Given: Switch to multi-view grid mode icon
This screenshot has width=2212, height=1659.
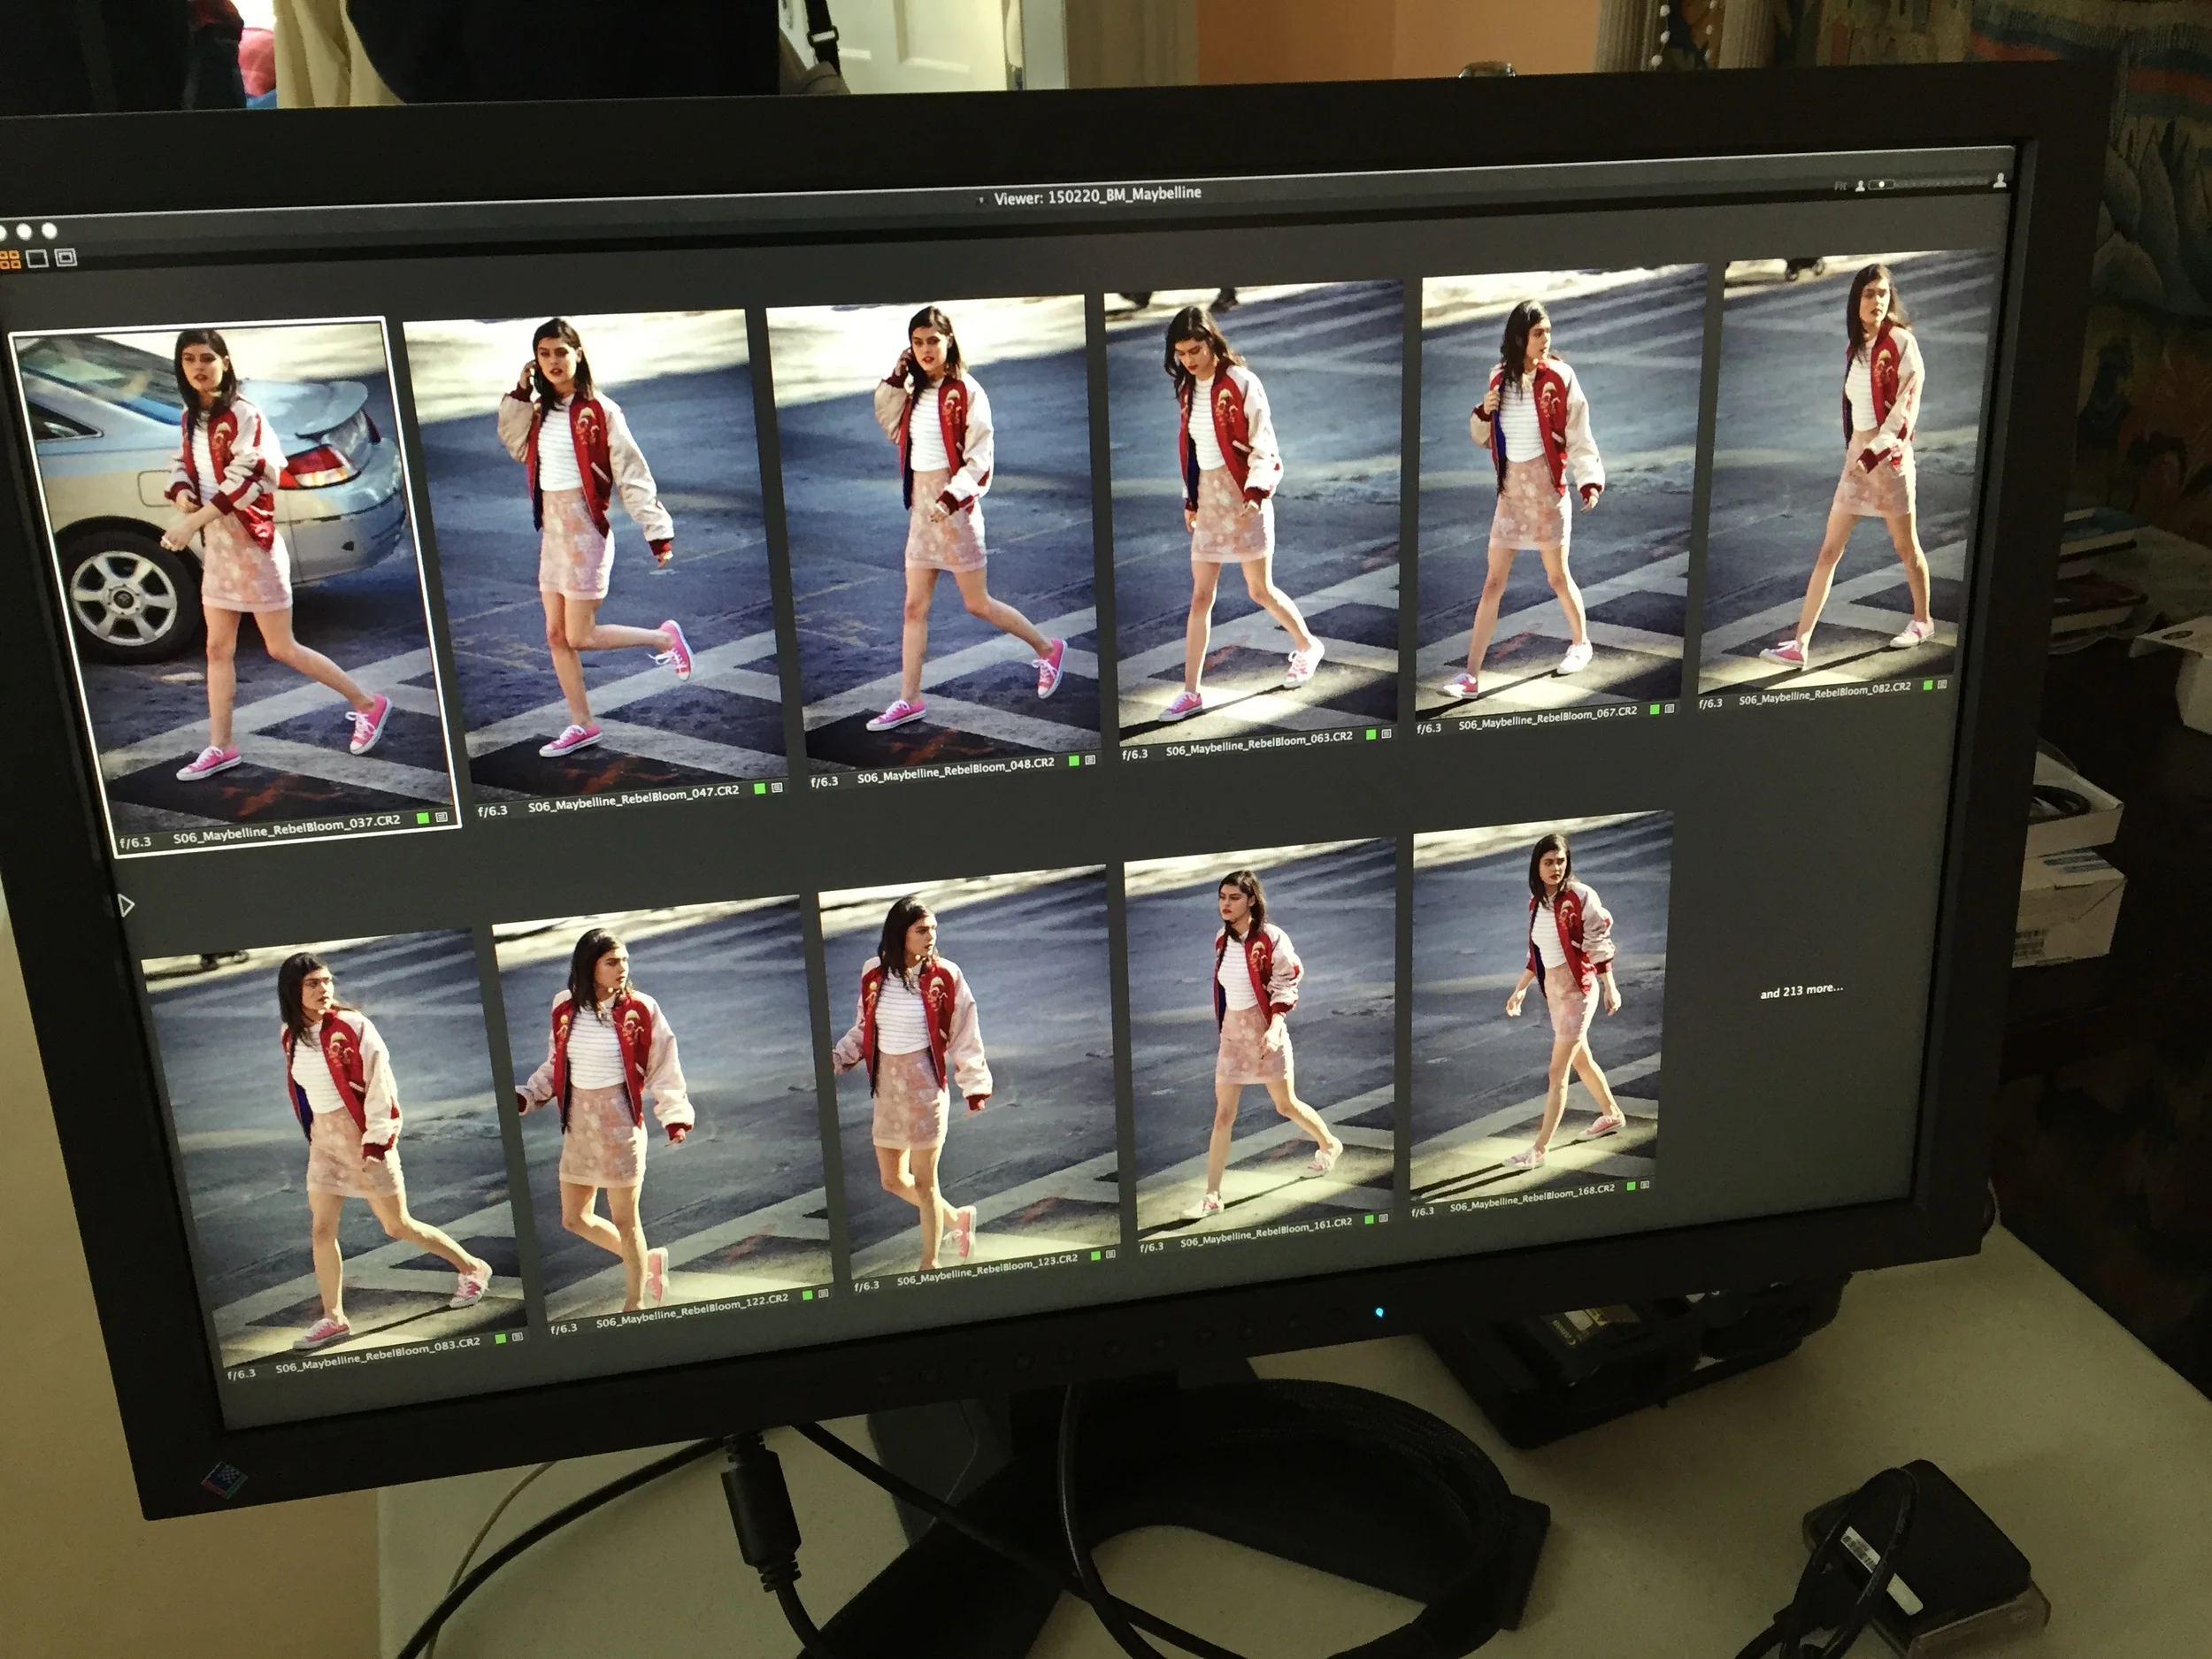Looking at the screenshot, I should [x=9, y=260].
